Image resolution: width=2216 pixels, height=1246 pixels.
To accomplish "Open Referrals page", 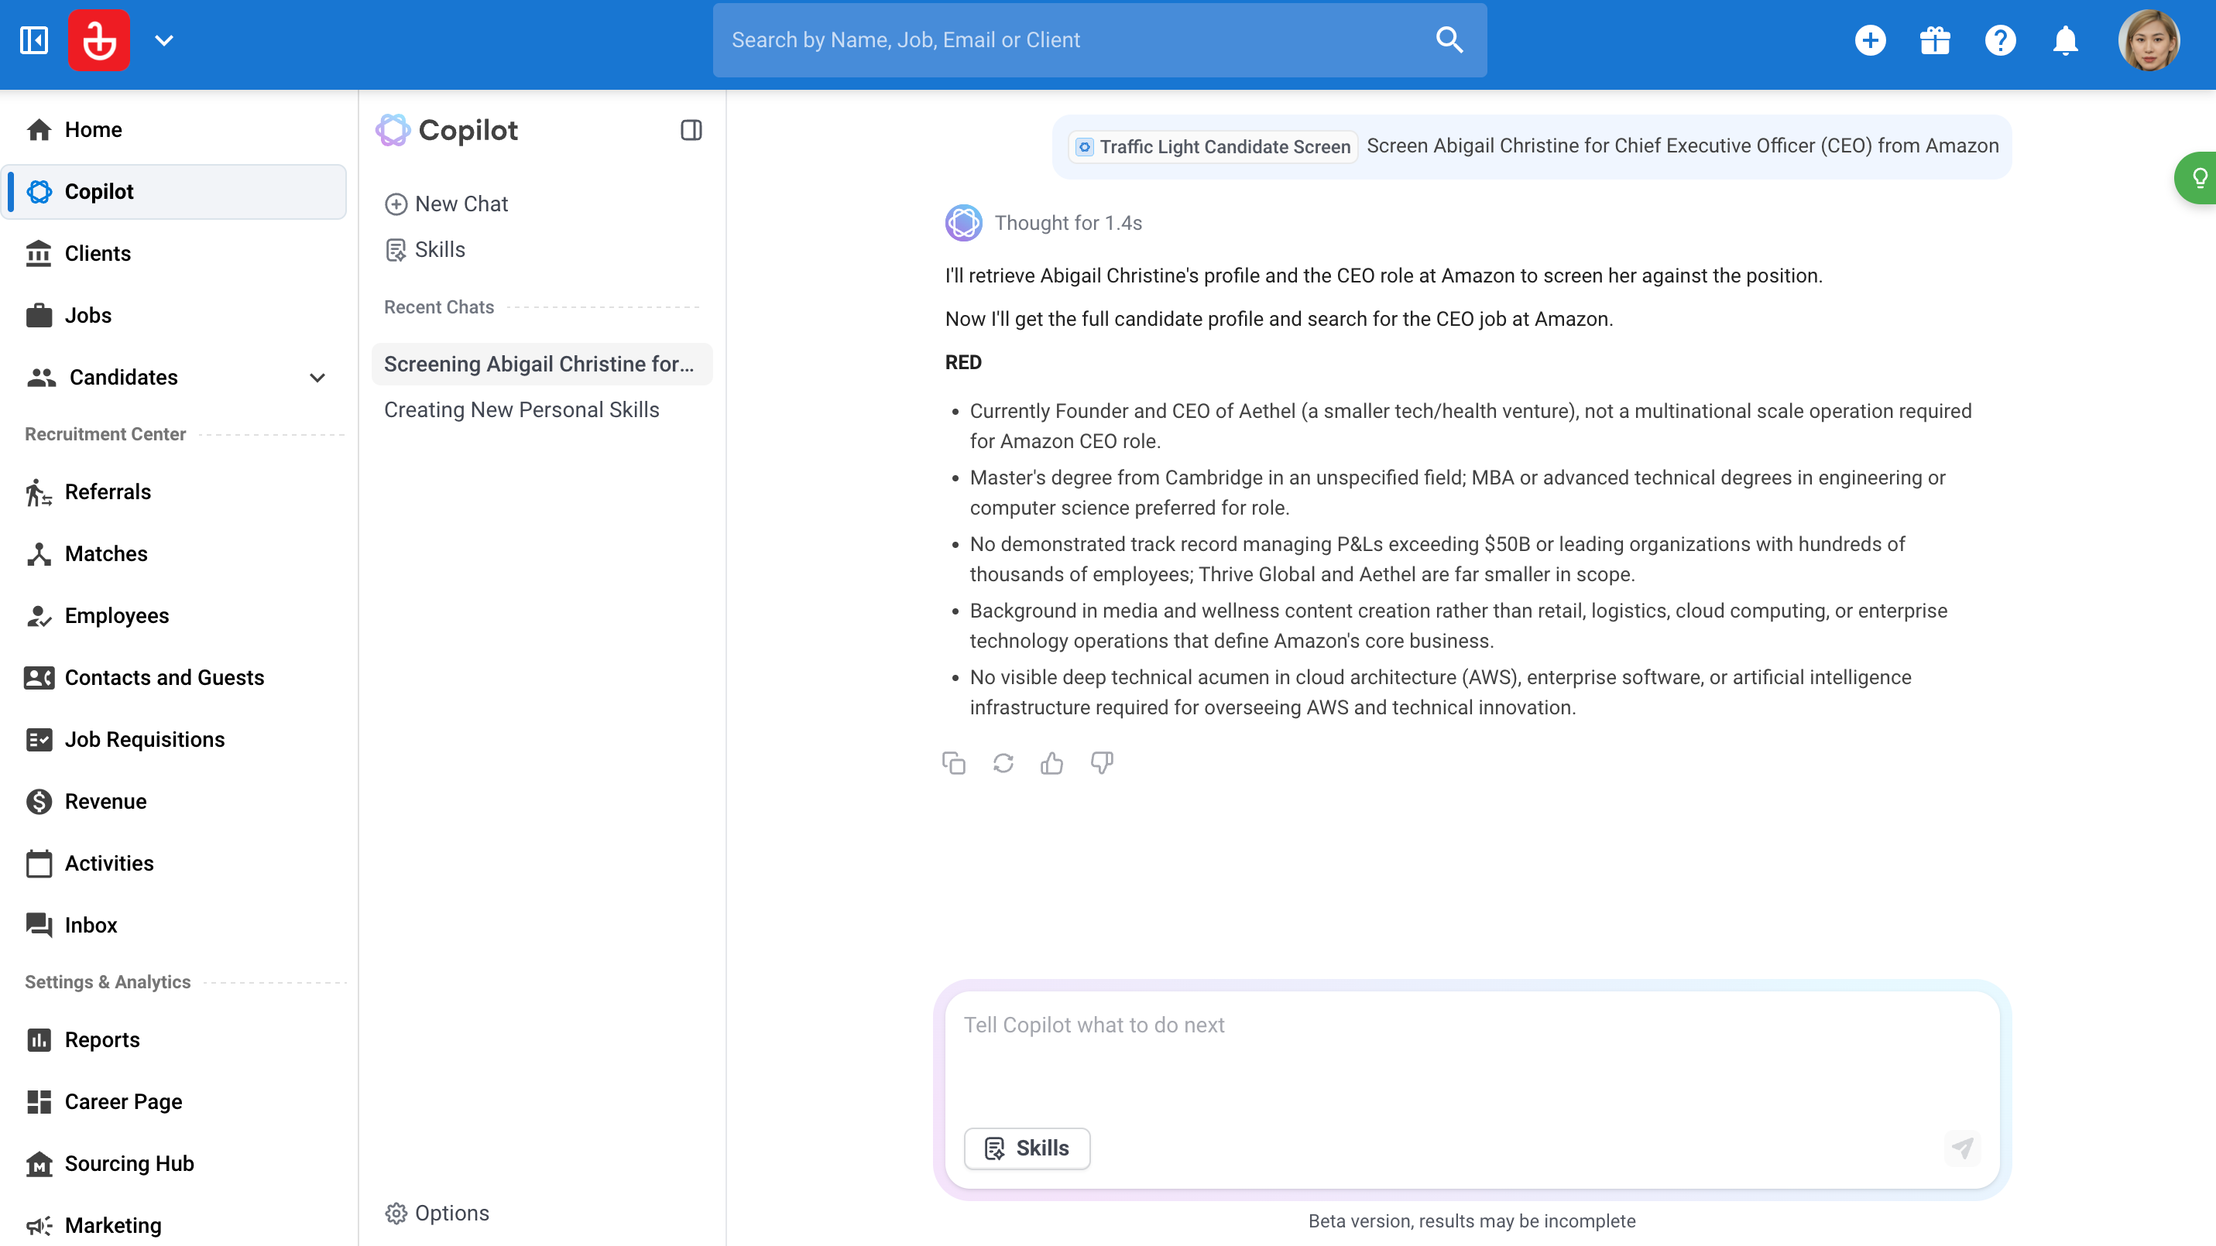I will click(175, 491).
